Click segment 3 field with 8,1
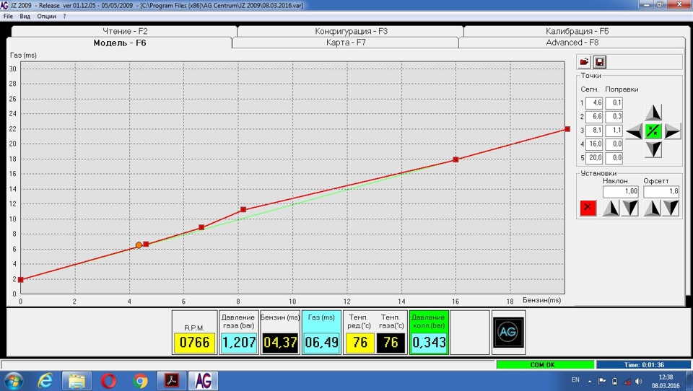The width and height of the screenshot is (693, 391). 594,131
